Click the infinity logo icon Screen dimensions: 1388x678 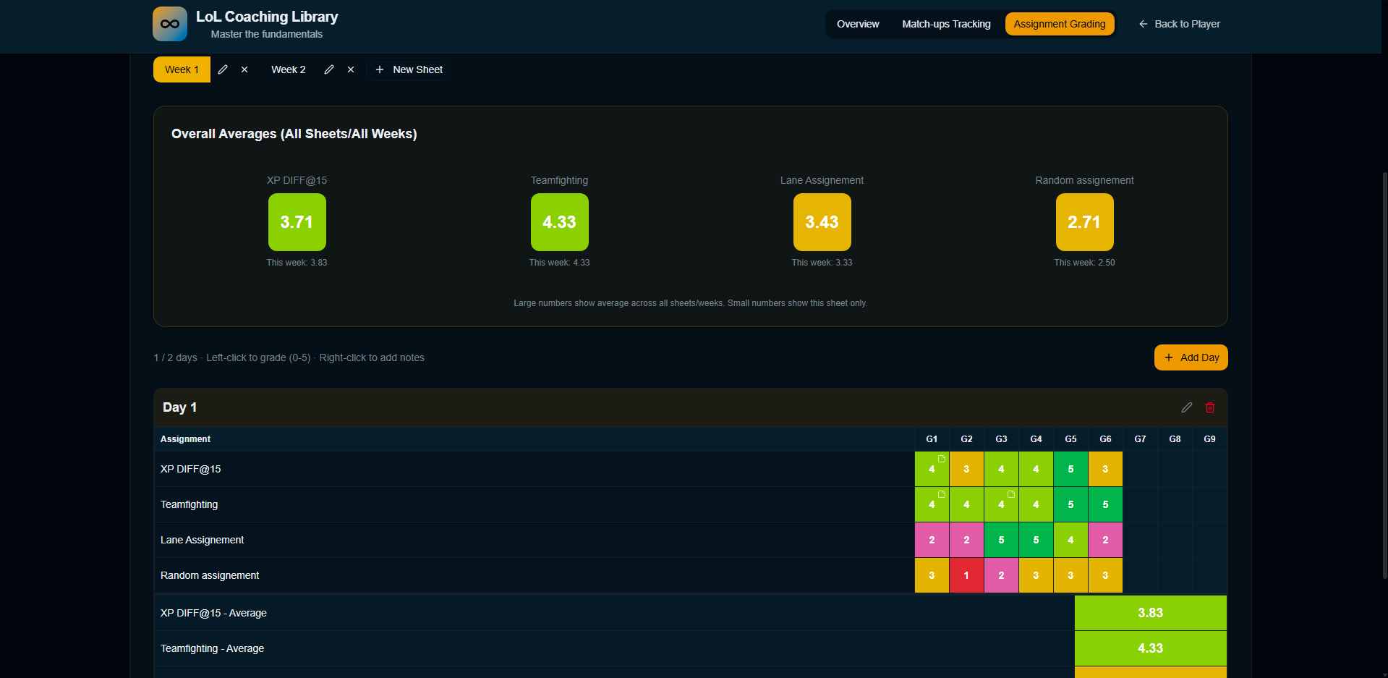pos(170,24)
